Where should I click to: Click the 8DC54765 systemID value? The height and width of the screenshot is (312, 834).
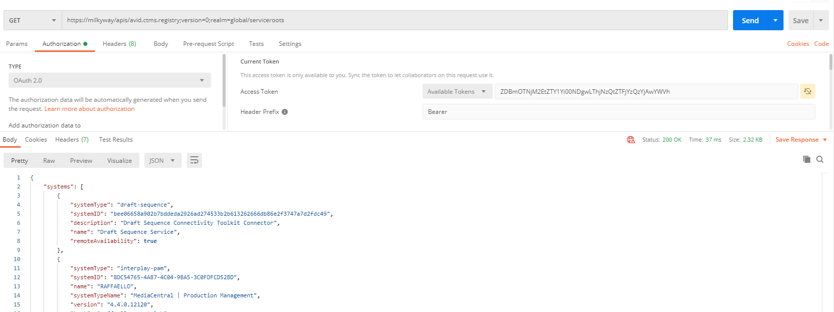(173, 277)
